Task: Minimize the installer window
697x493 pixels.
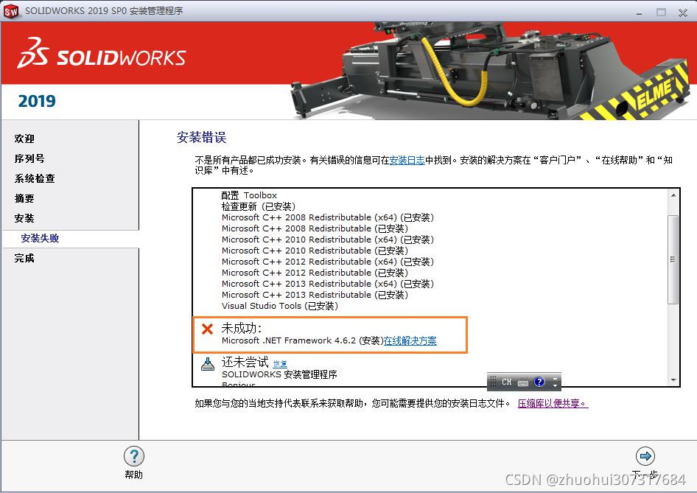Action: (639, 13)
